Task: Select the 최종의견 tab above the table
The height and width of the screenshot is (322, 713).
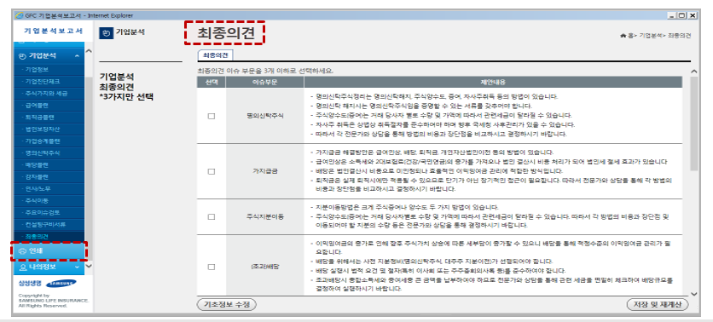Action: point(216,55)
